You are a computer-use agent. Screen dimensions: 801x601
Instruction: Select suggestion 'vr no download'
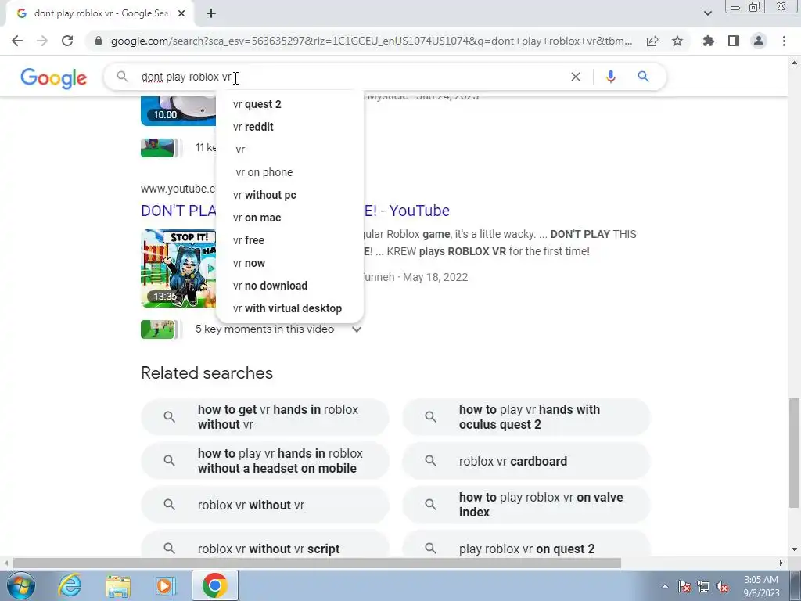[x=289, y=286]
